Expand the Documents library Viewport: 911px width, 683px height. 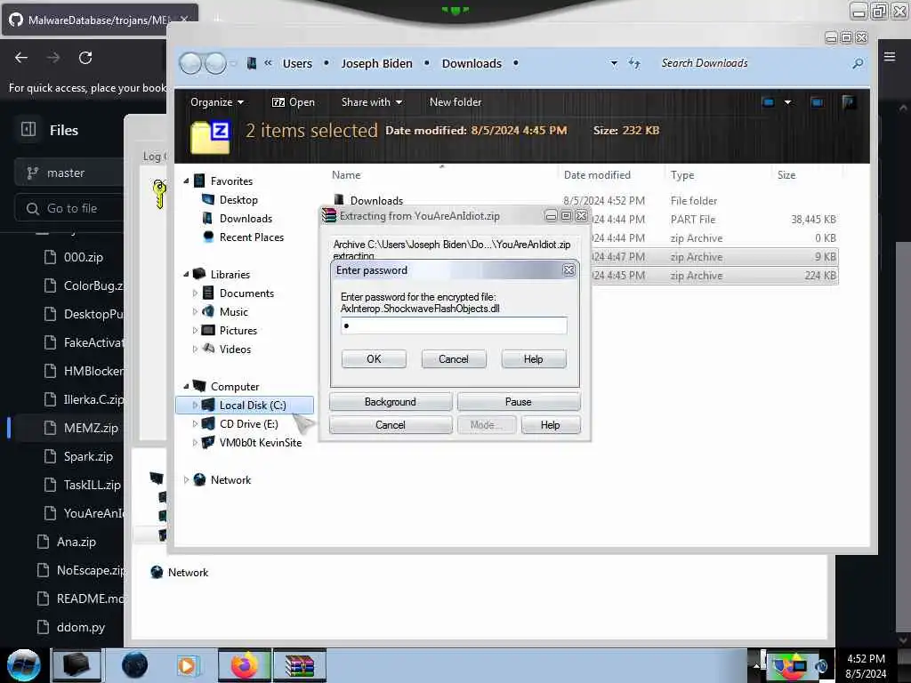pyautogui.click(x=195, y=293)
